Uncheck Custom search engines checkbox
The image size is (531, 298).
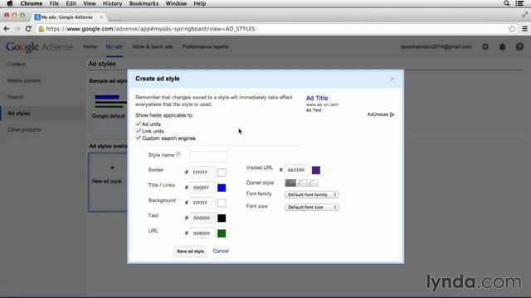point(139,138)
